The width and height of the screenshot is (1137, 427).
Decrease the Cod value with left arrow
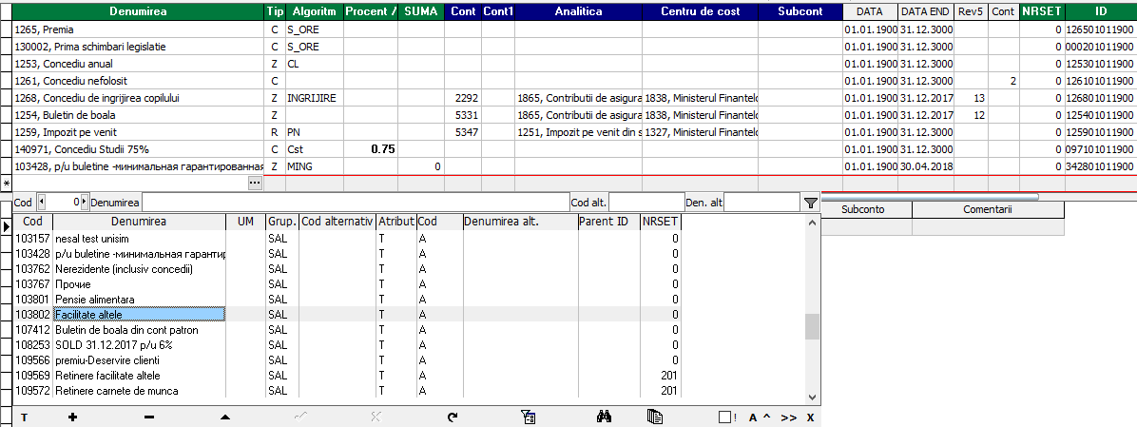click(41, 203)
